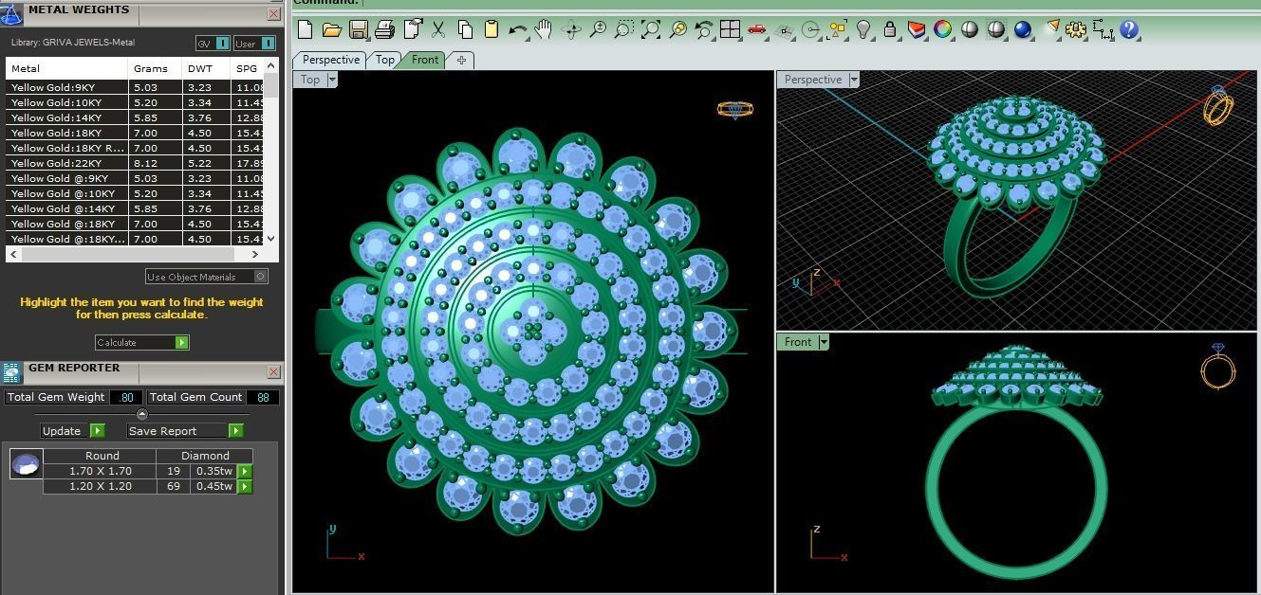The image size is (1261, 595).
Task: Cut selection with the scissors icon
Action: coord(438,29)
